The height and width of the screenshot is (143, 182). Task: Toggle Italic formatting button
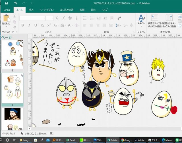[x=29, y=25]
